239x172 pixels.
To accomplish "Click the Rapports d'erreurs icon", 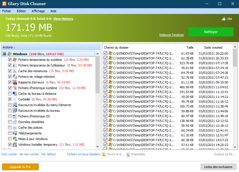I will [x=15, y=82].
